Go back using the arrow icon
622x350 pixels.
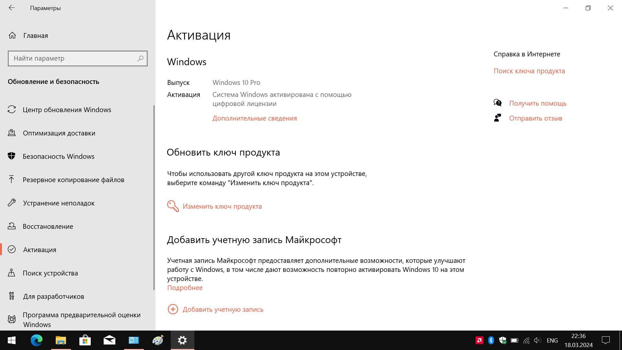(x=12, y=8)
